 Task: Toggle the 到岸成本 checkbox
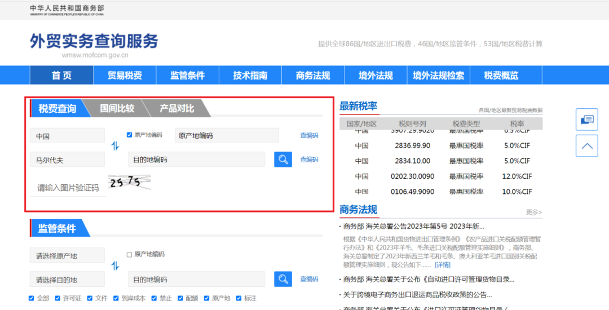click(116, 298)
